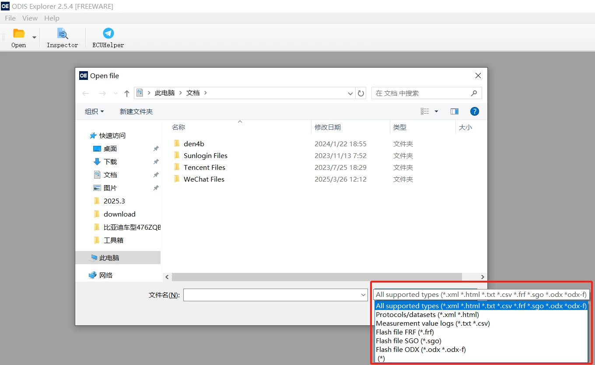Image resolution: width=595 pixels, height=365 pixels.
Task: Click the help question mark icon
Action: tap(475, 111)
